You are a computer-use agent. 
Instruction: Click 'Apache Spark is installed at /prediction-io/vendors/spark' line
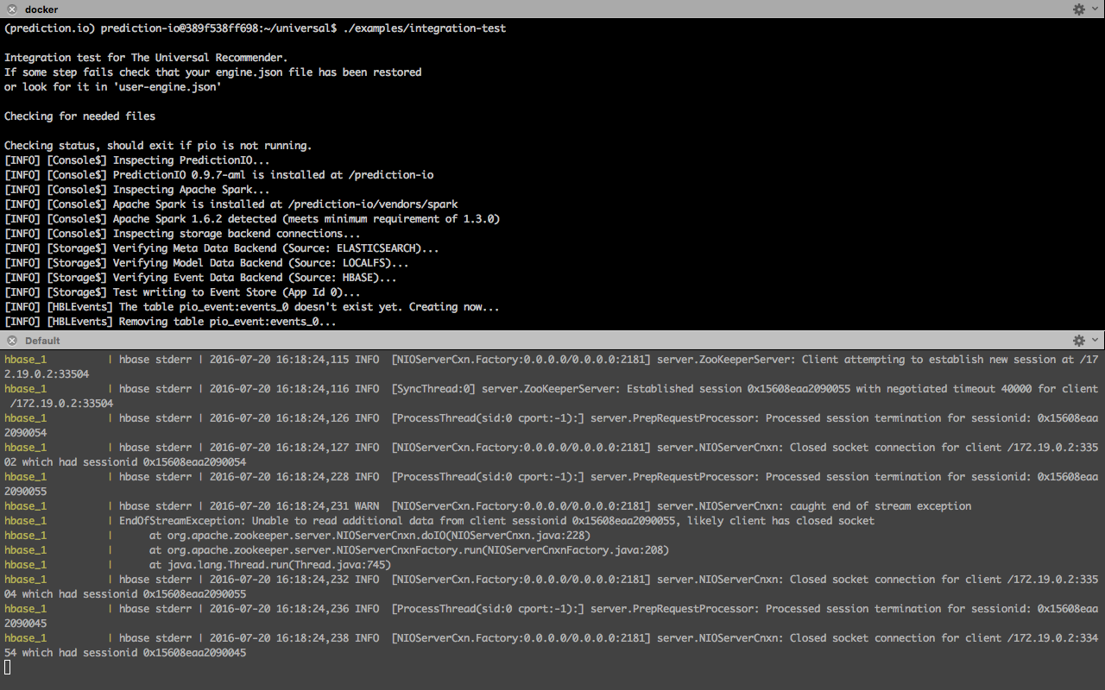pyautogui.click(x=231, y=204)
